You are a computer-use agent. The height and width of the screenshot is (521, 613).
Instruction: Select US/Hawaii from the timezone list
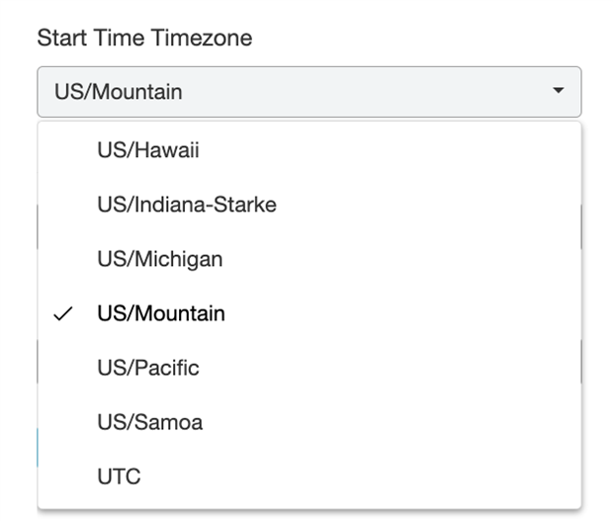(148, 151)
